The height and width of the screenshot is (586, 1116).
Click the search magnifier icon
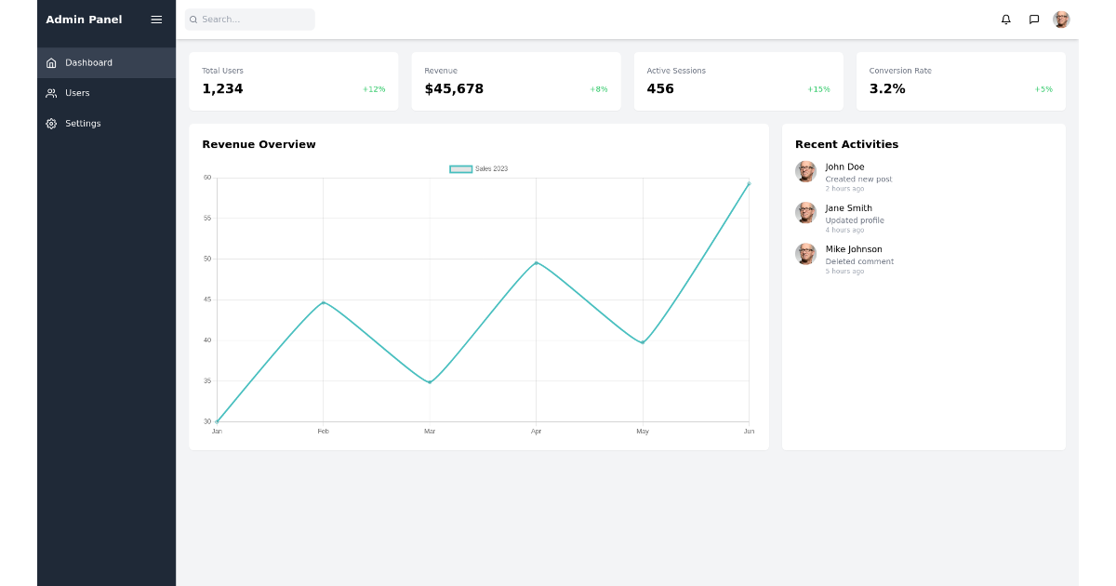point(193,19)
